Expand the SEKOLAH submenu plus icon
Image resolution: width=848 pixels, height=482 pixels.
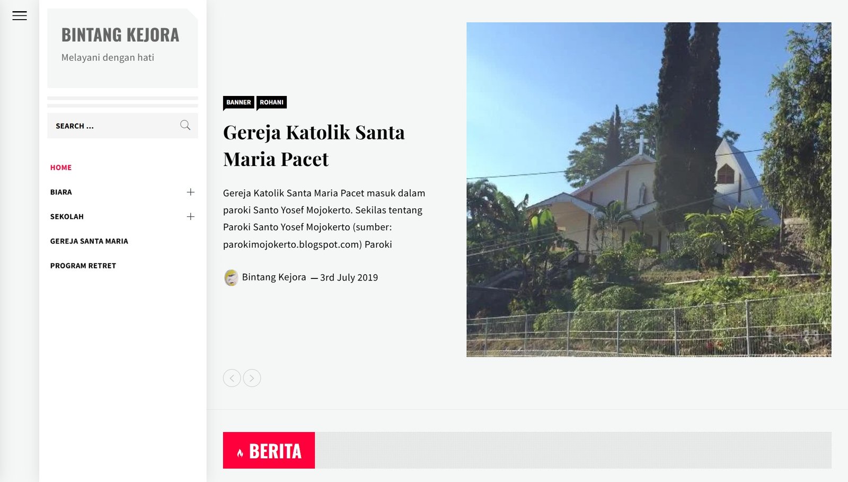191,216
